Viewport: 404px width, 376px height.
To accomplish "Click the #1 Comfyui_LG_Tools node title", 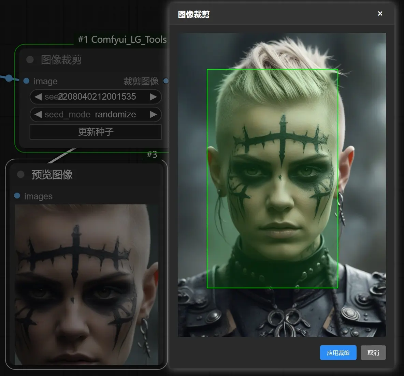I will pos(121,39).
